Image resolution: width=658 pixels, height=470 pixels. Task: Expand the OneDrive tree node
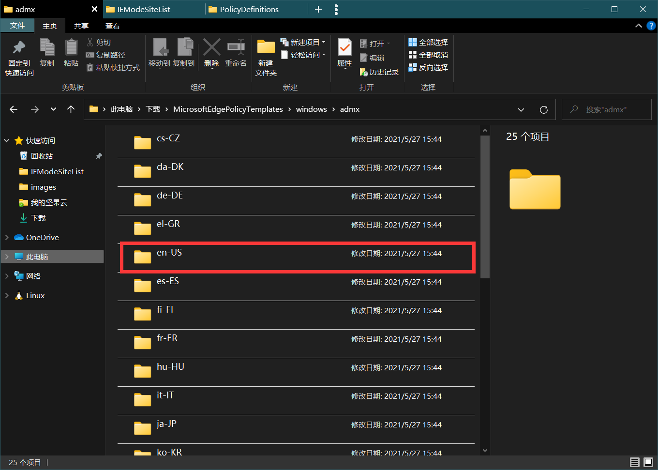[7, 237]
